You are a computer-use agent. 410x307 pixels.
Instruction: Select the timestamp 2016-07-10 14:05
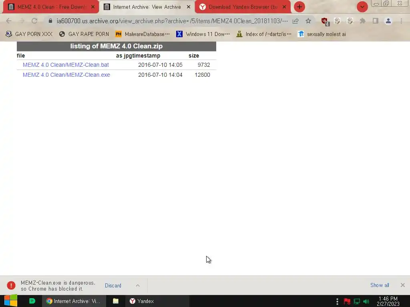tap(160, 65)
